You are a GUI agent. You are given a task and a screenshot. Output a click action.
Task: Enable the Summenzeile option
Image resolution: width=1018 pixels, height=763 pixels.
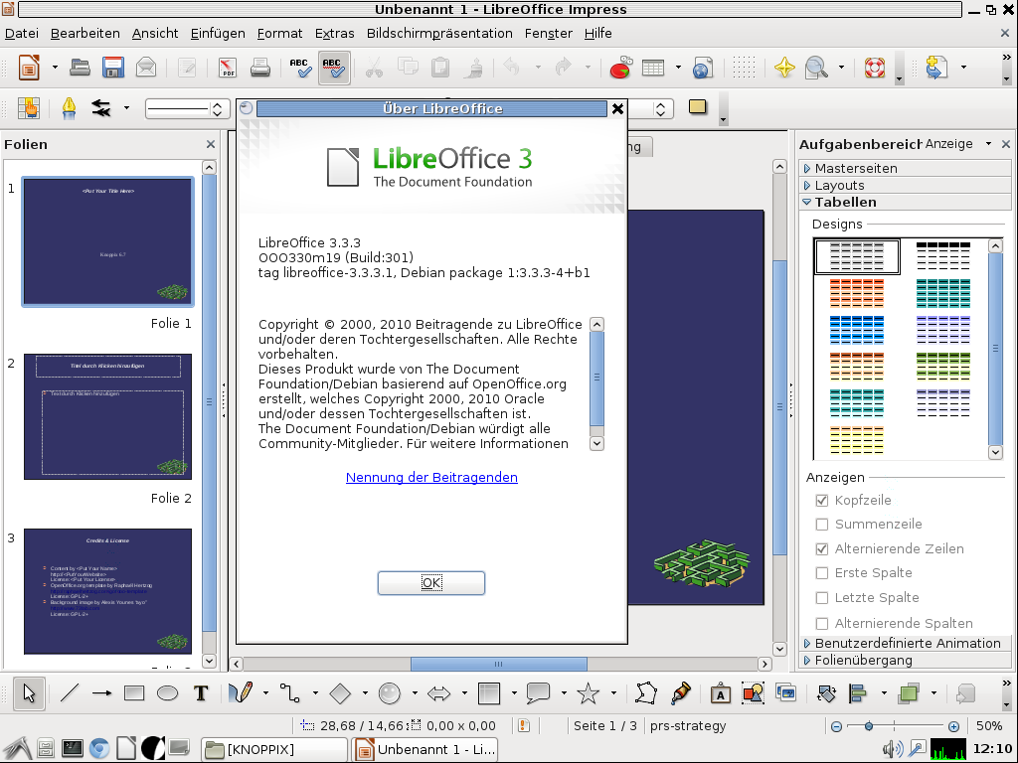click(821, 524)
